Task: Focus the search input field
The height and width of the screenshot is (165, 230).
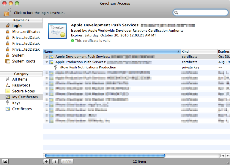Action: pyautogui.click(x=200, y=12)
